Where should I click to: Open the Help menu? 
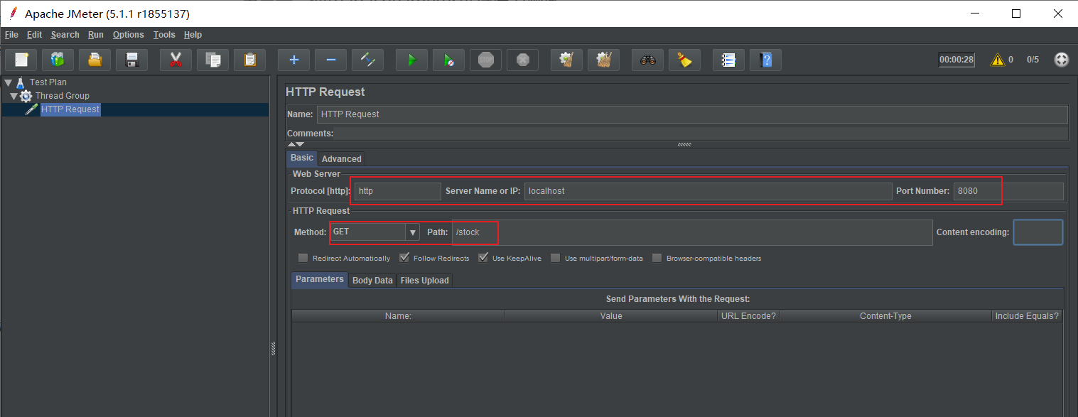click(x=193, y=35)
